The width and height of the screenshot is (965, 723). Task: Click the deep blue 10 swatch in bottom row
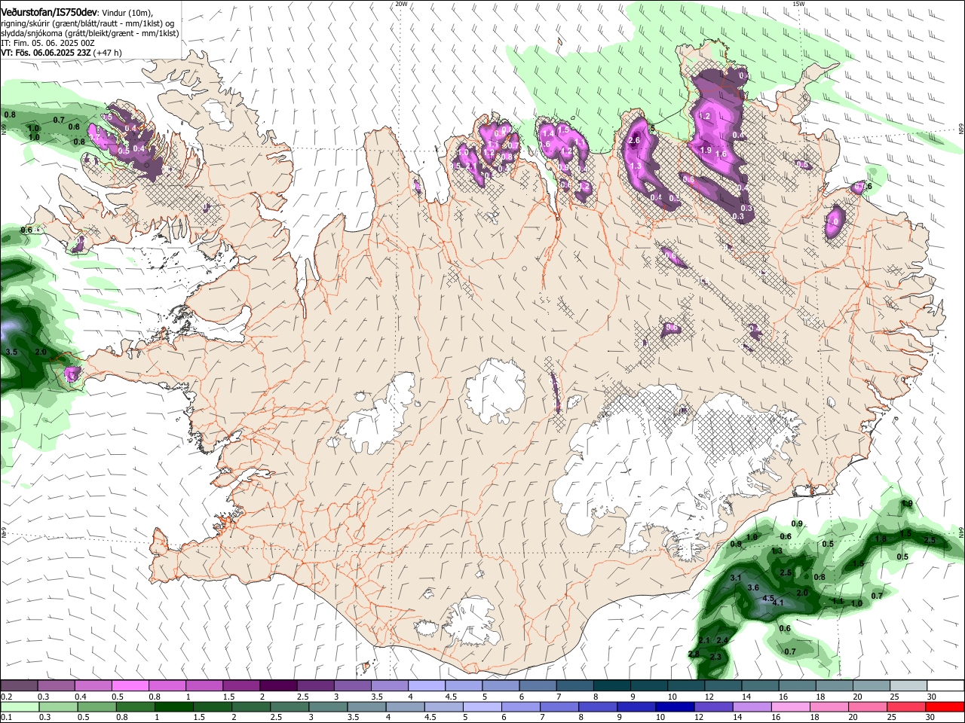pyautogui.click(x=675, y=706)
